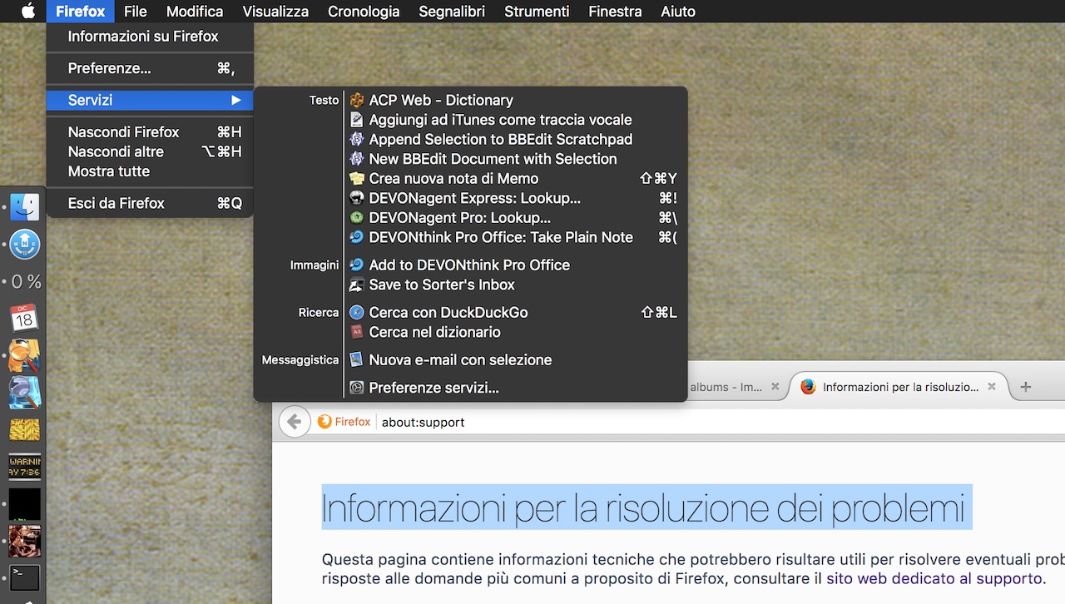
Task: Choose Esci da Firefox
Action: 150,203
